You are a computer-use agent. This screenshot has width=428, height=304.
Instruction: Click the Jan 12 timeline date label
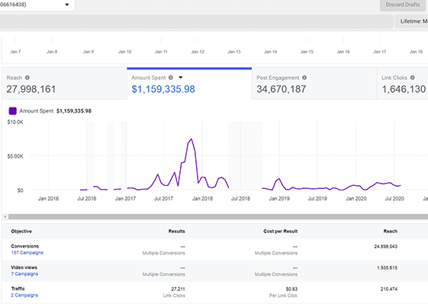(198, 52)
